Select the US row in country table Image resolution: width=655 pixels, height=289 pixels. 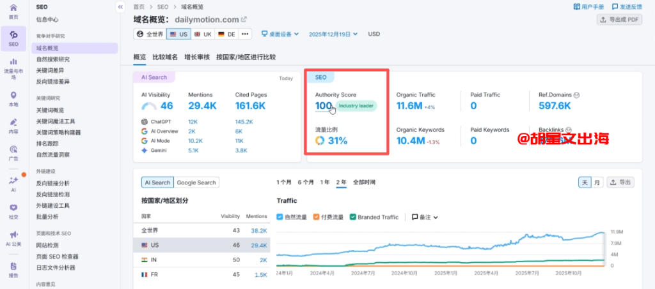(201, 245)
